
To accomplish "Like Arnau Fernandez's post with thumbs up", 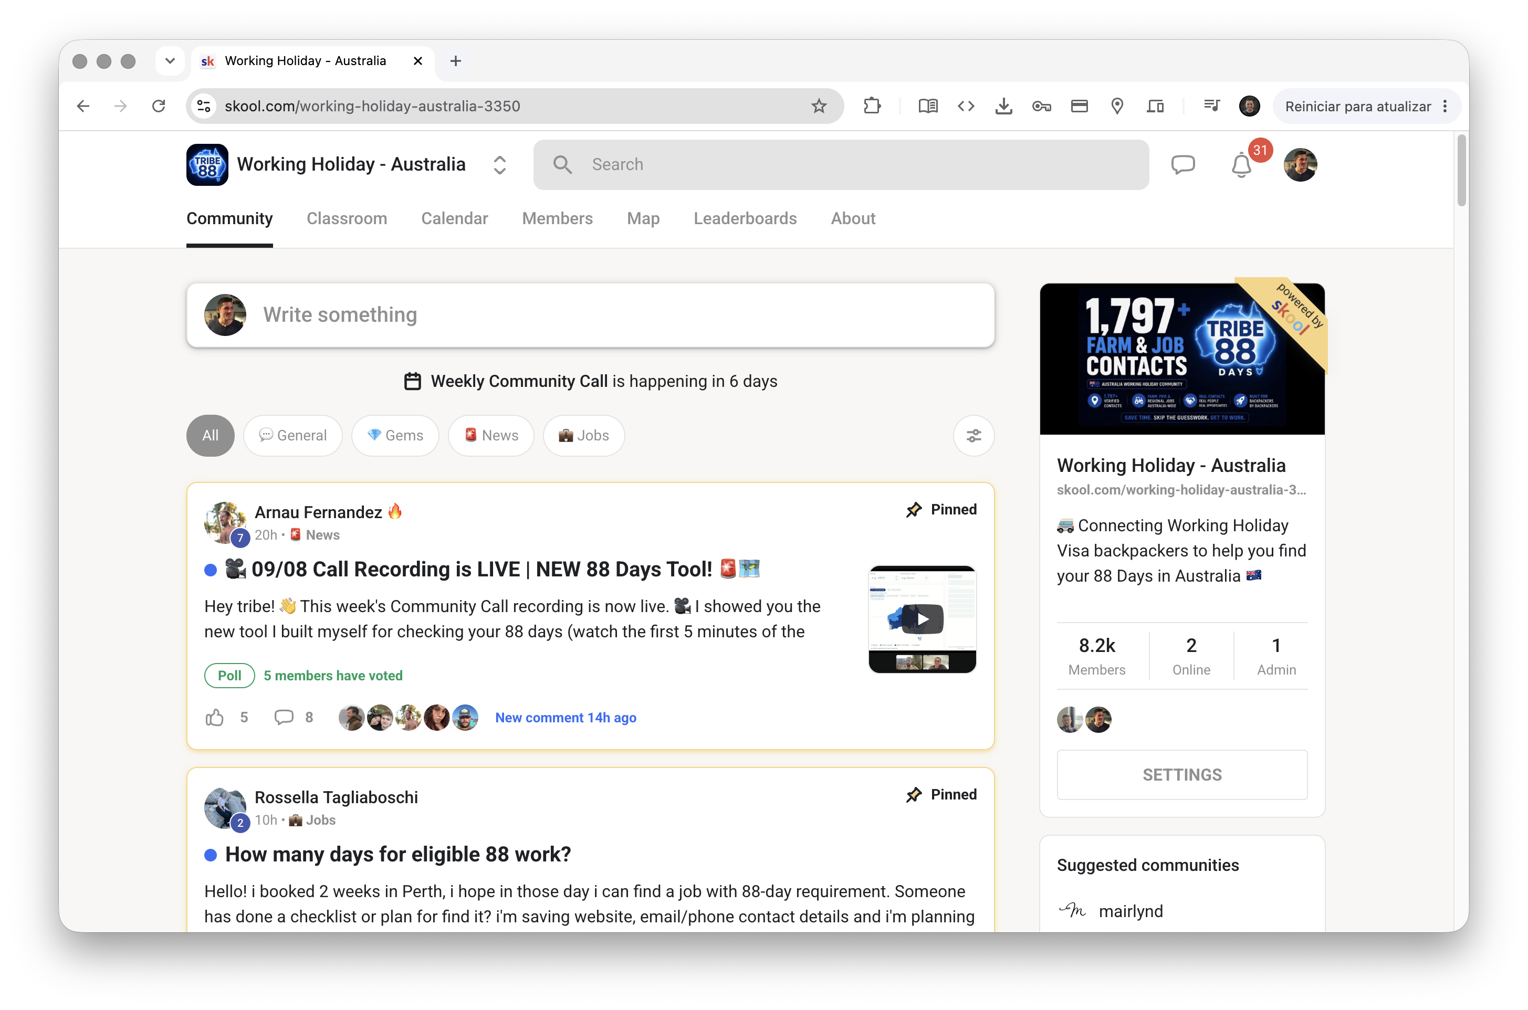I will 215,718.
